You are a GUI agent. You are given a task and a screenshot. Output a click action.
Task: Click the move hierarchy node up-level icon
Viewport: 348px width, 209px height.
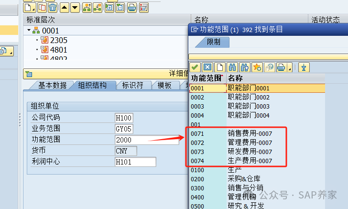pyautogui.click(x=87, y=8)
